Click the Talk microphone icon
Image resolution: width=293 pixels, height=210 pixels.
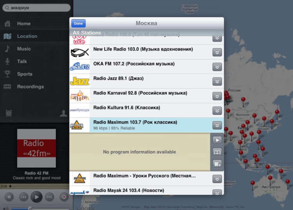(x=7, y=61)
